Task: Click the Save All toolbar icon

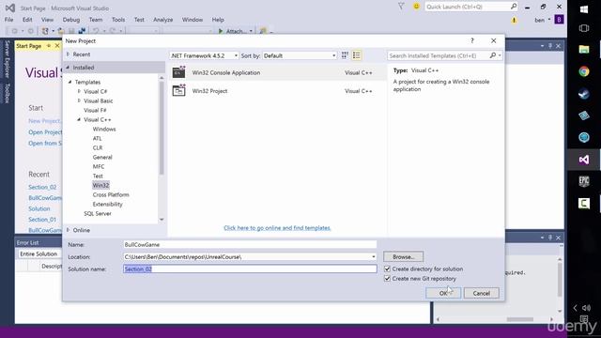Action: pos(82,31)
